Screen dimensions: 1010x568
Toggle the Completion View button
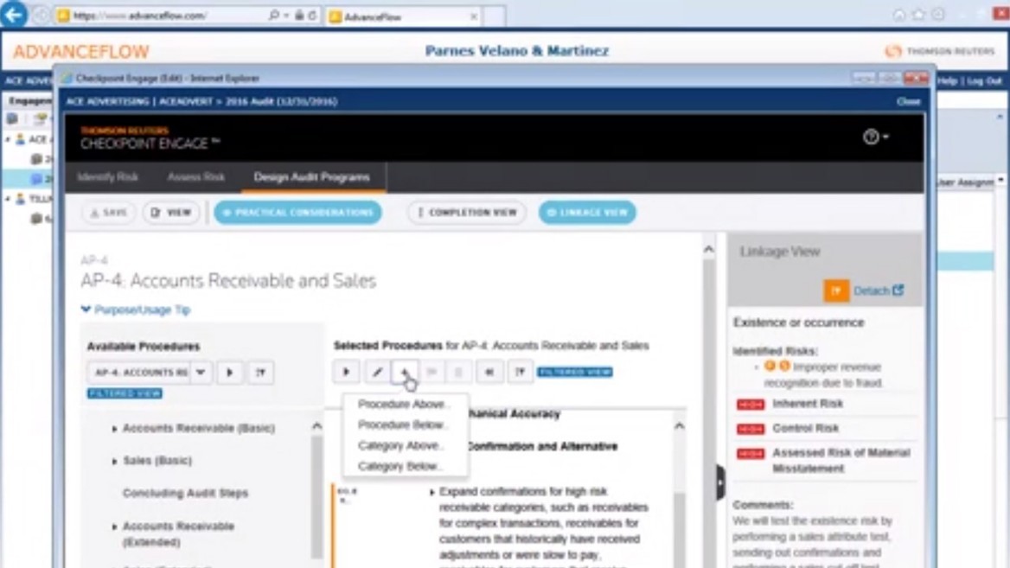click(x=467, y=213)
